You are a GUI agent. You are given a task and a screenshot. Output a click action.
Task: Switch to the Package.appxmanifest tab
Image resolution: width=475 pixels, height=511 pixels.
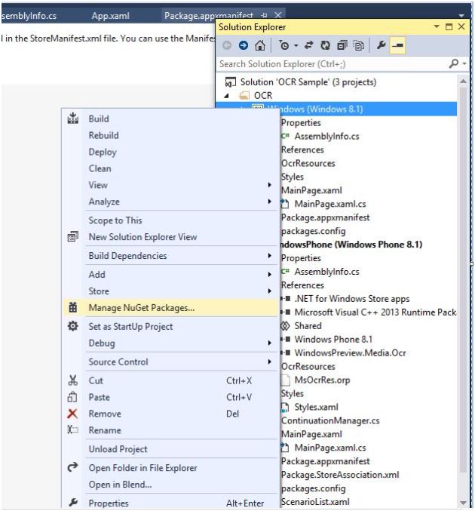[208, 15]
